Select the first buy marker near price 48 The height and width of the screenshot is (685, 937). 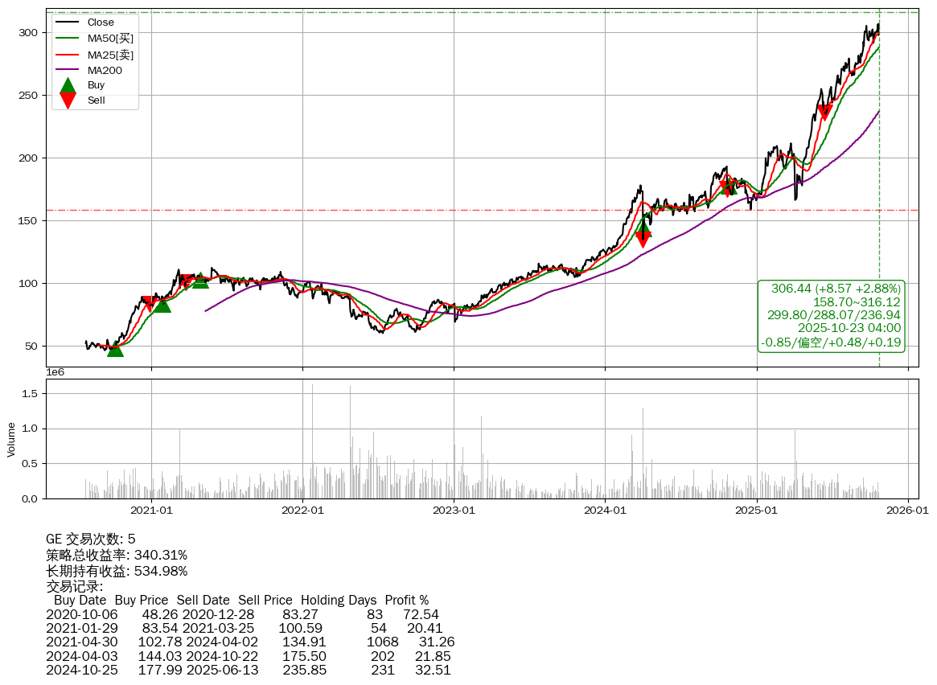coord(115,348)
